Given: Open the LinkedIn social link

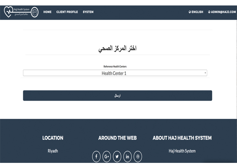Looking at the screenshot, I should [128, 156].
